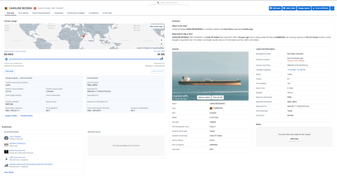This screenshot has width=337, height=180.
Task: Click the 'Crude Oil Tanker' detailed vessel type
Action: point(216,136)
